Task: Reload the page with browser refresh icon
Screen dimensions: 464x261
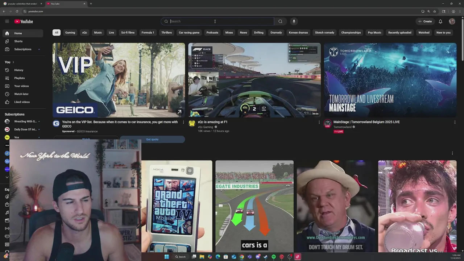Action: (x=17, y=11)
